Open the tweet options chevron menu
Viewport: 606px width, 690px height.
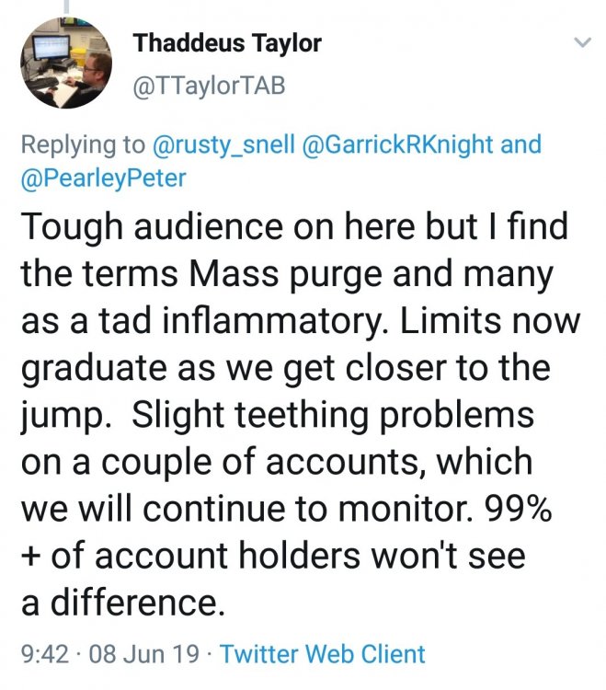click(x=581, y=42)
